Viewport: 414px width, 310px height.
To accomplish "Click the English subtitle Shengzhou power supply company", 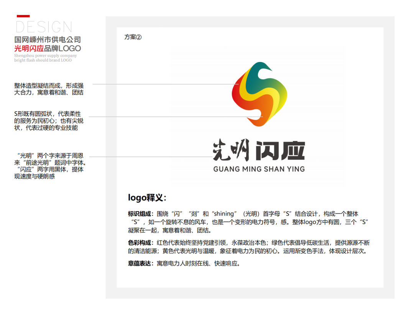I will pos(45,55).
